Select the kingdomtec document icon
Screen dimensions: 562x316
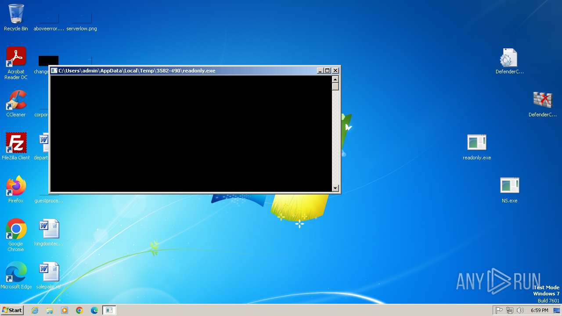coord(49,233)
